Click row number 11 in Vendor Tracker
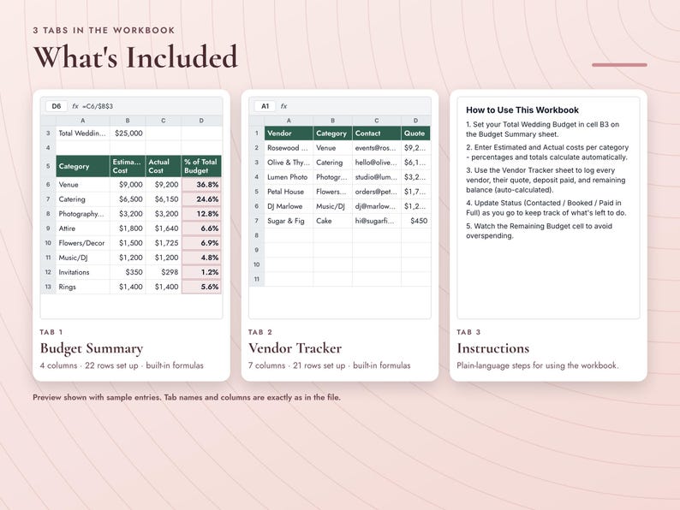The height and width of the screenshot is (510, 680). pyautogui.click(x=257, y=279)
